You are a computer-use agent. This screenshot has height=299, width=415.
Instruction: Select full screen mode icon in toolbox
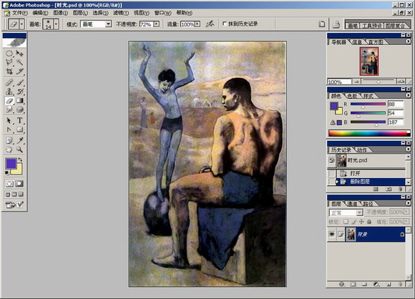21,195
